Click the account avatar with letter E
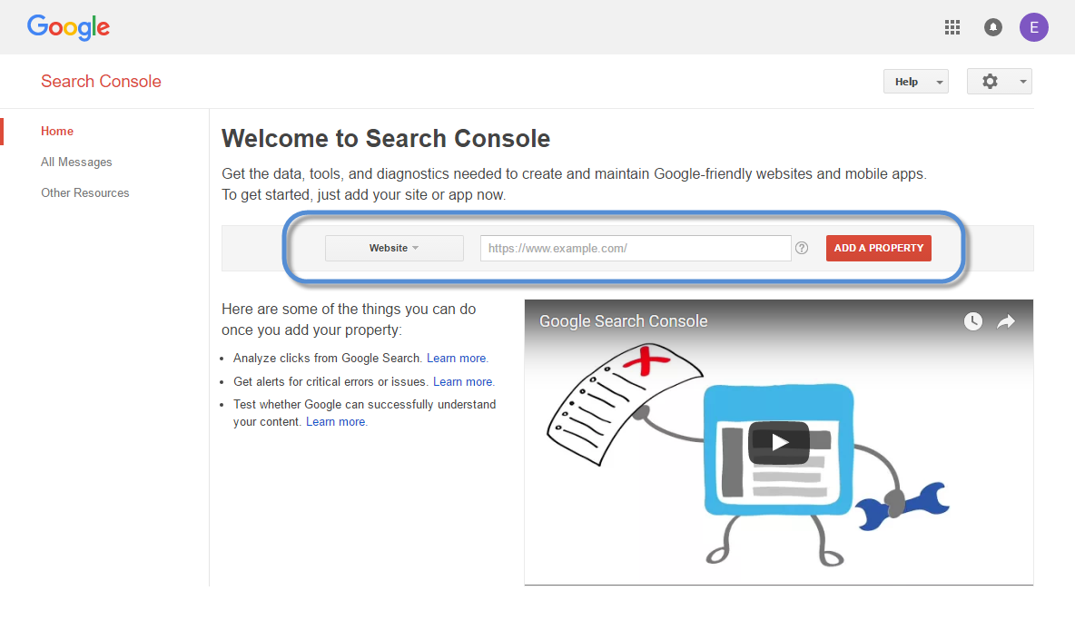This screenshot has height=630, width=1075. 1033,27
